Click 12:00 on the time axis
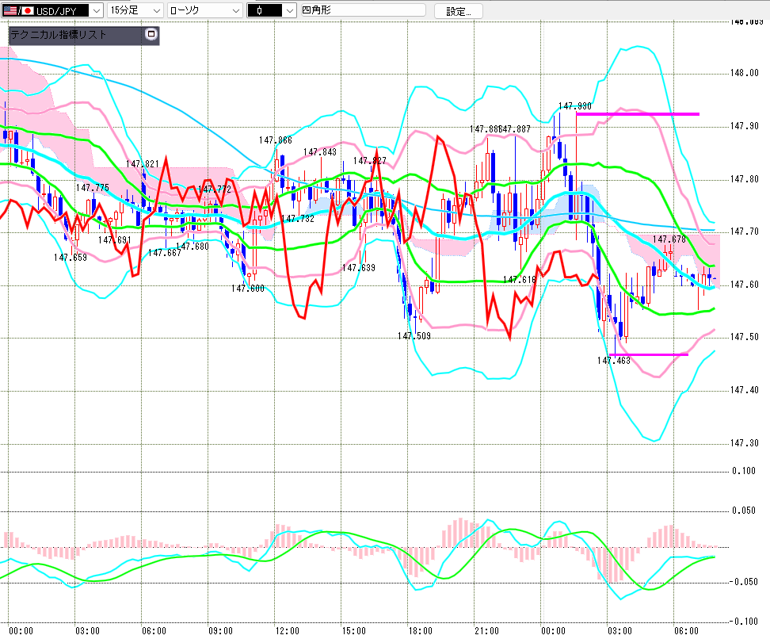Viewport: 770px width, 639px height. tap(287, 630)
